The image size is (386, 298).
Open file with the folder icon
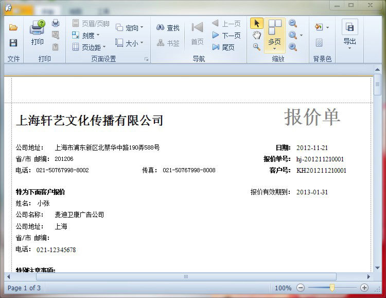point(13,27)
